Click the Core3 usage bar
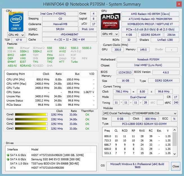Viewport: 184px width, 176px height. tap(31, 128)
